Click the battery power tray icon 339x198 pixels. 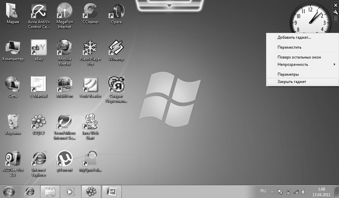(288, 192)
